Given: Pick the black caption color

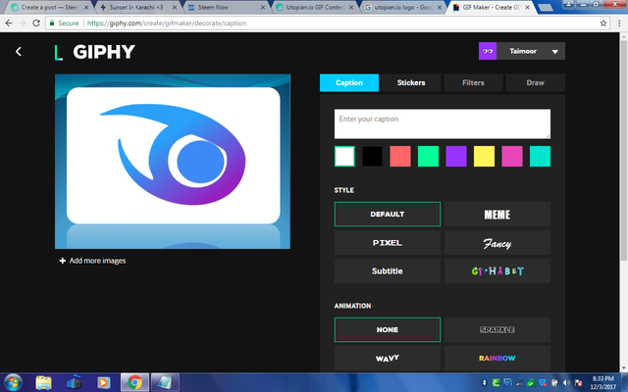Looking at the screenshot, I should pos(372,157).
